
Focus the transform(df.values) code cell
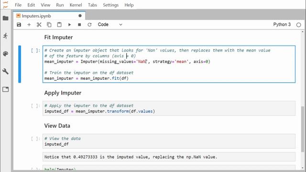[x=169, y=108]
